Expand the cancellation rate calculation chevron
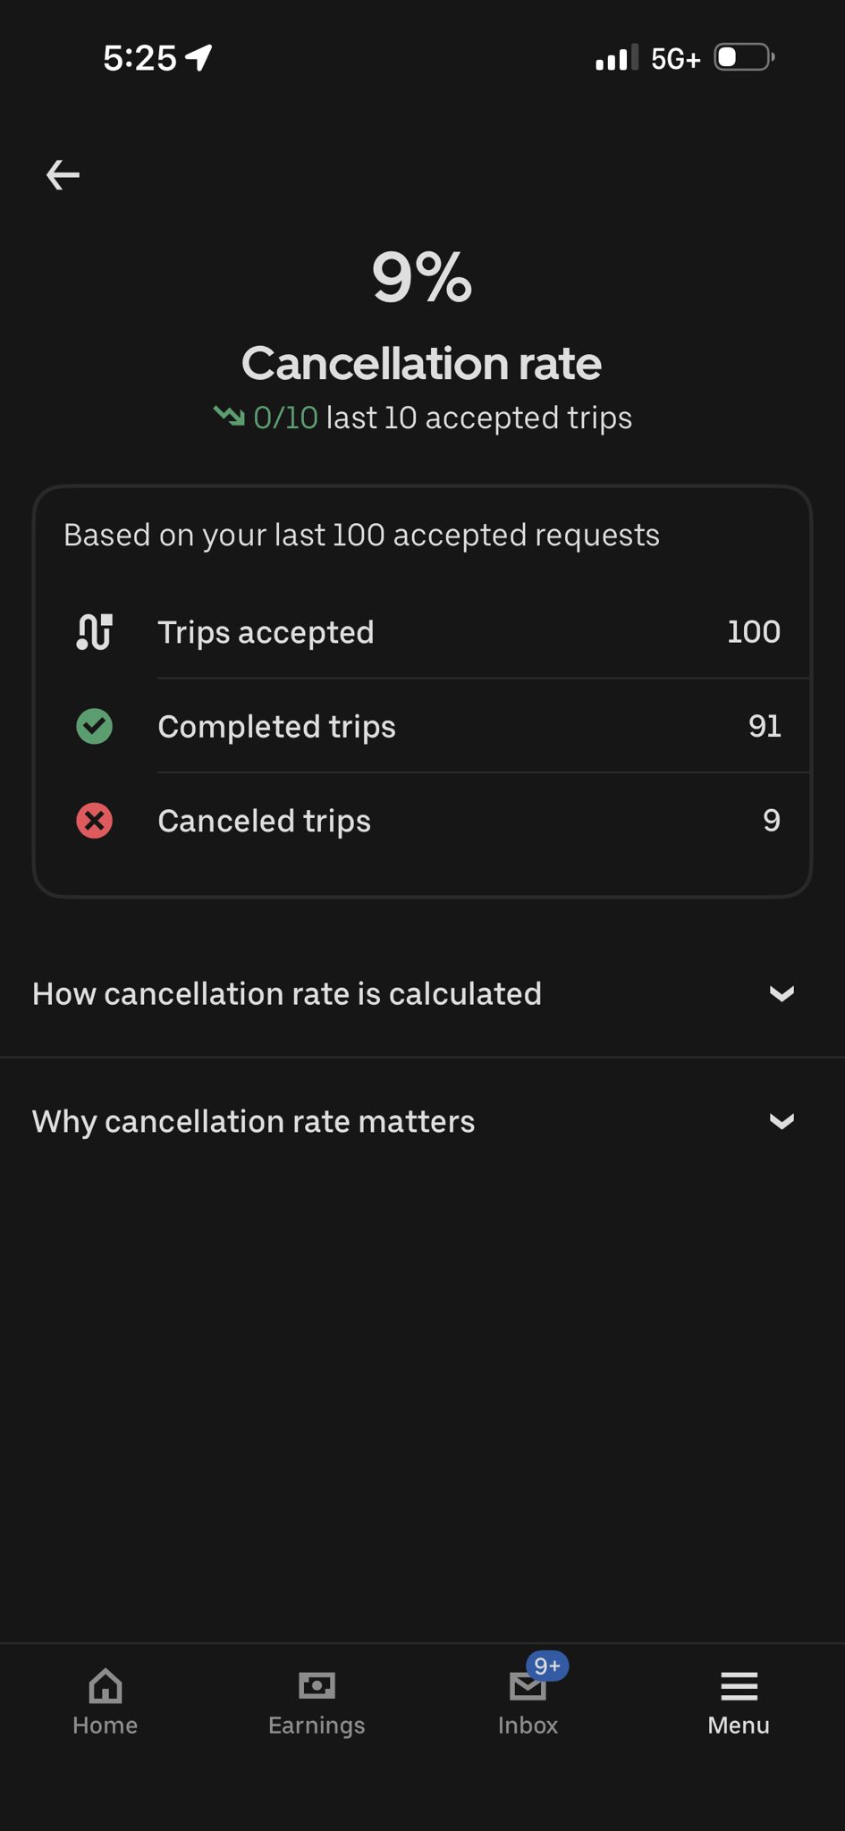The width and height of the screenshot is (845, 1831). (782, 993)
